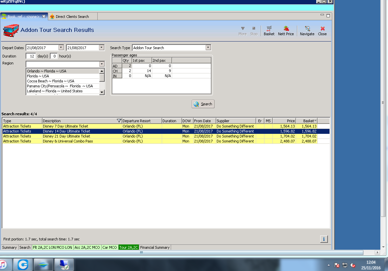388x271 pixels.
Task: Open the Basket toolbar icon
Action: click(x=269, y=31)
